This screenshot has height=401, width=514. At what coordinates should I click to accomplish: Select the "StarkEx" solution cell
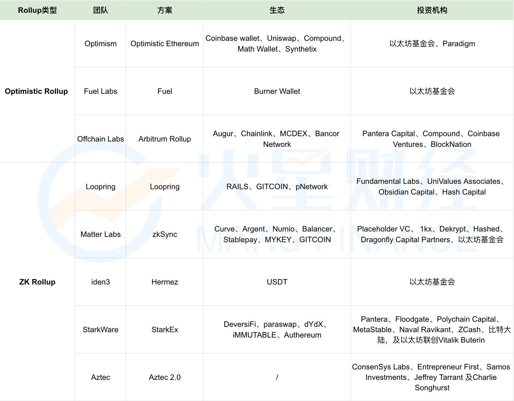click(165, 329)
